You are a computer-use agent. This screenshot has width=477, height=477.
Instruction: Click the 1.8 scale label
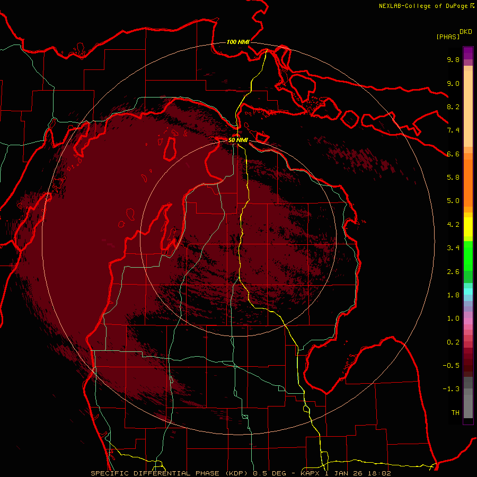pos(453,295)
